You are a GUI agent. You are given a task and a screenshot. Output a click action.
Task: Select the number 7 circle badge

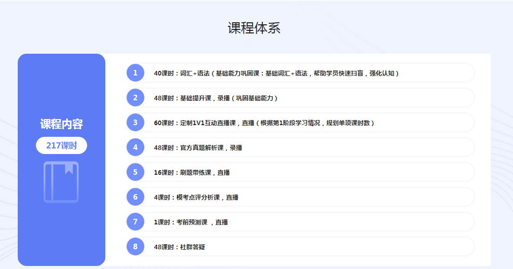click(135, 222)
